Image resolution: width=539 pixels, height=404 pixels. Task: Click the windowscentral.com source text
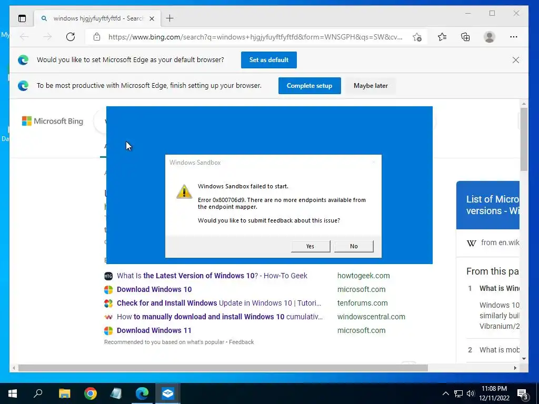371,317
